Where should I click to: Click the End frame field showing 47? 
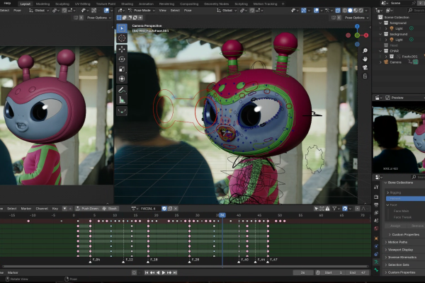358,272
